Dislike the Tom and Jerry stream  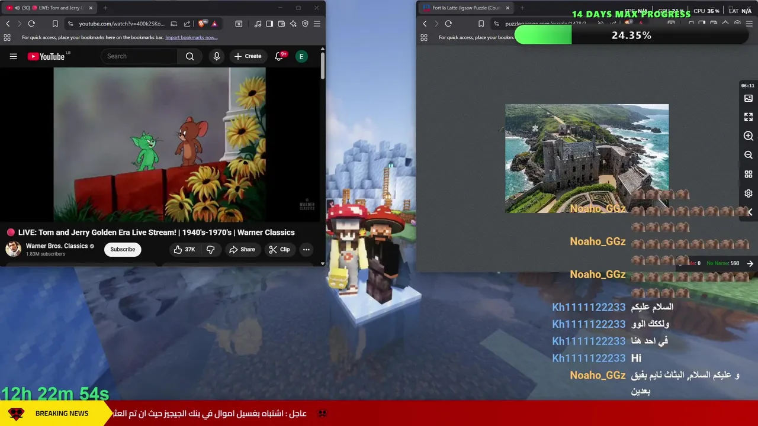(x=210, y=250)
